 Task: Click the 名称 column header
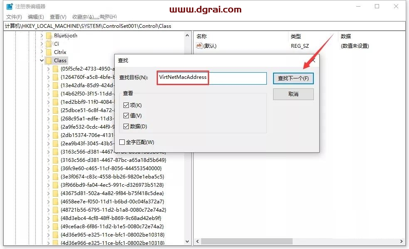point(201,37)
